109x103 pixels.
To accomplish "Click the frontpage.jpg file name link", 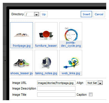I will (22, 46).
